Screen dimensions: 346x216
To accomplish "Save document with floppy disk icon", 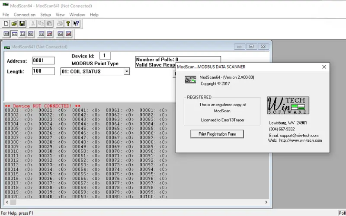I will click(22, 23).
